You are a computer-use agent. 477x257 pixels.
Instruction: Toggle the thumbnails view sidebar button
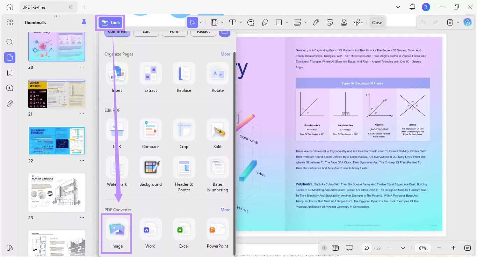click(x=10, y=58)
